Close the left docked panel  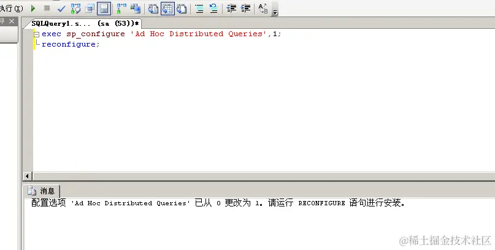tap(12, 21)
